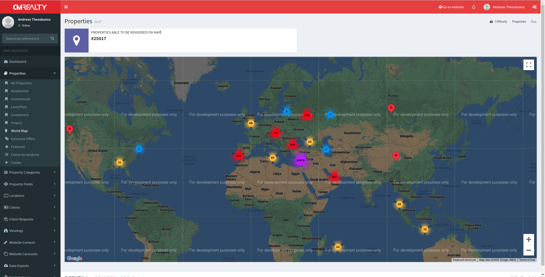Click the blue 2 cluster near Turkmenistan
Image resolution: width=545 pixels, height=277 pixels.
pos(326,149)
